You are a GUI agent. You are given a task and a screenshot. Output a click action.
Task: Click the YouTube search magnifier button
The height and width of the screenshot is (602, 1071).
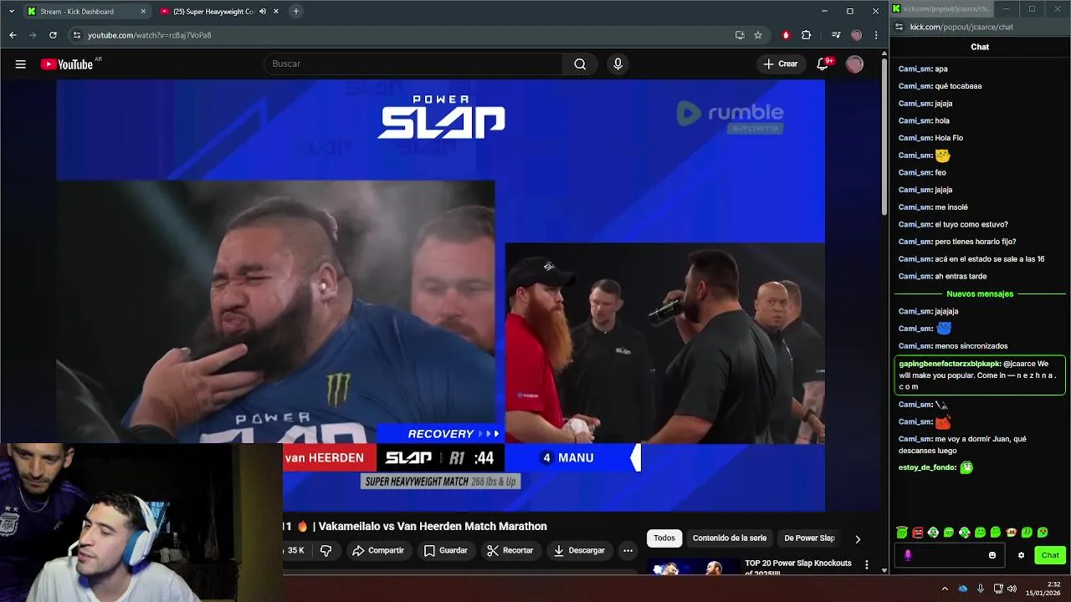coord(580,64)
